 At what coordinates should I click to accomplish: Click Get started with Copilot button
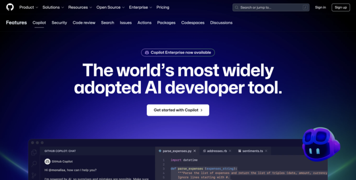pos(178,110)
